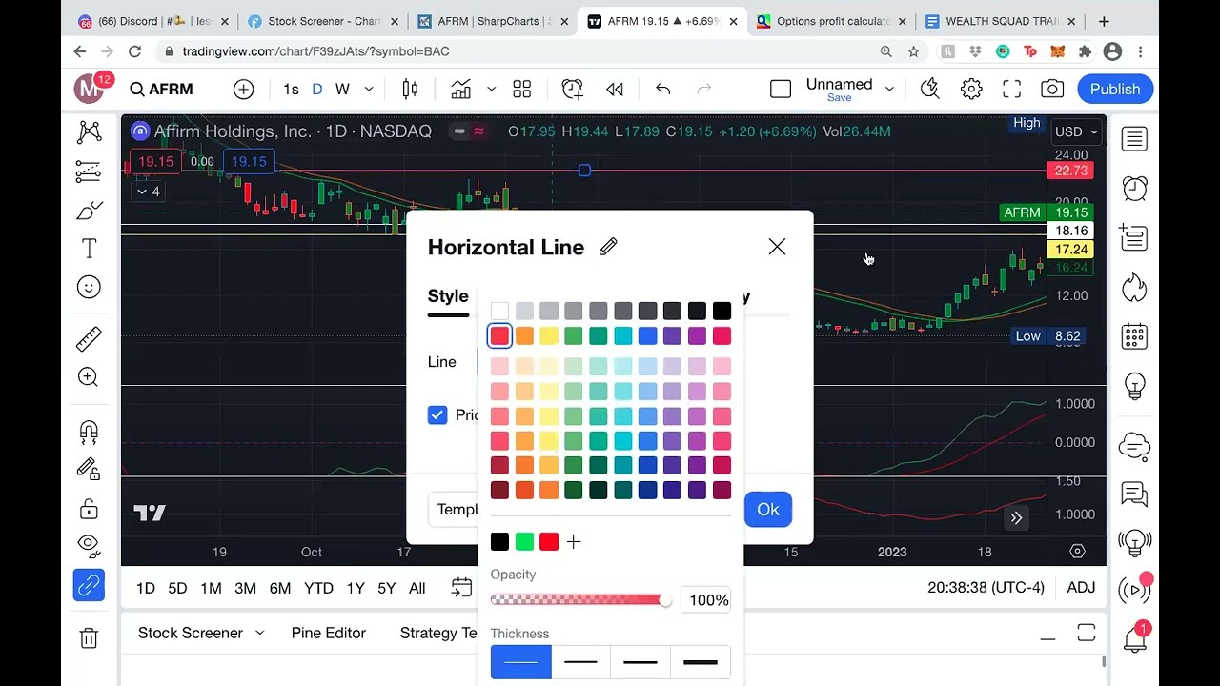Select the Text tool in left toolbar
The width and height of the screenshot is (1220, 686).
[89, 249]
